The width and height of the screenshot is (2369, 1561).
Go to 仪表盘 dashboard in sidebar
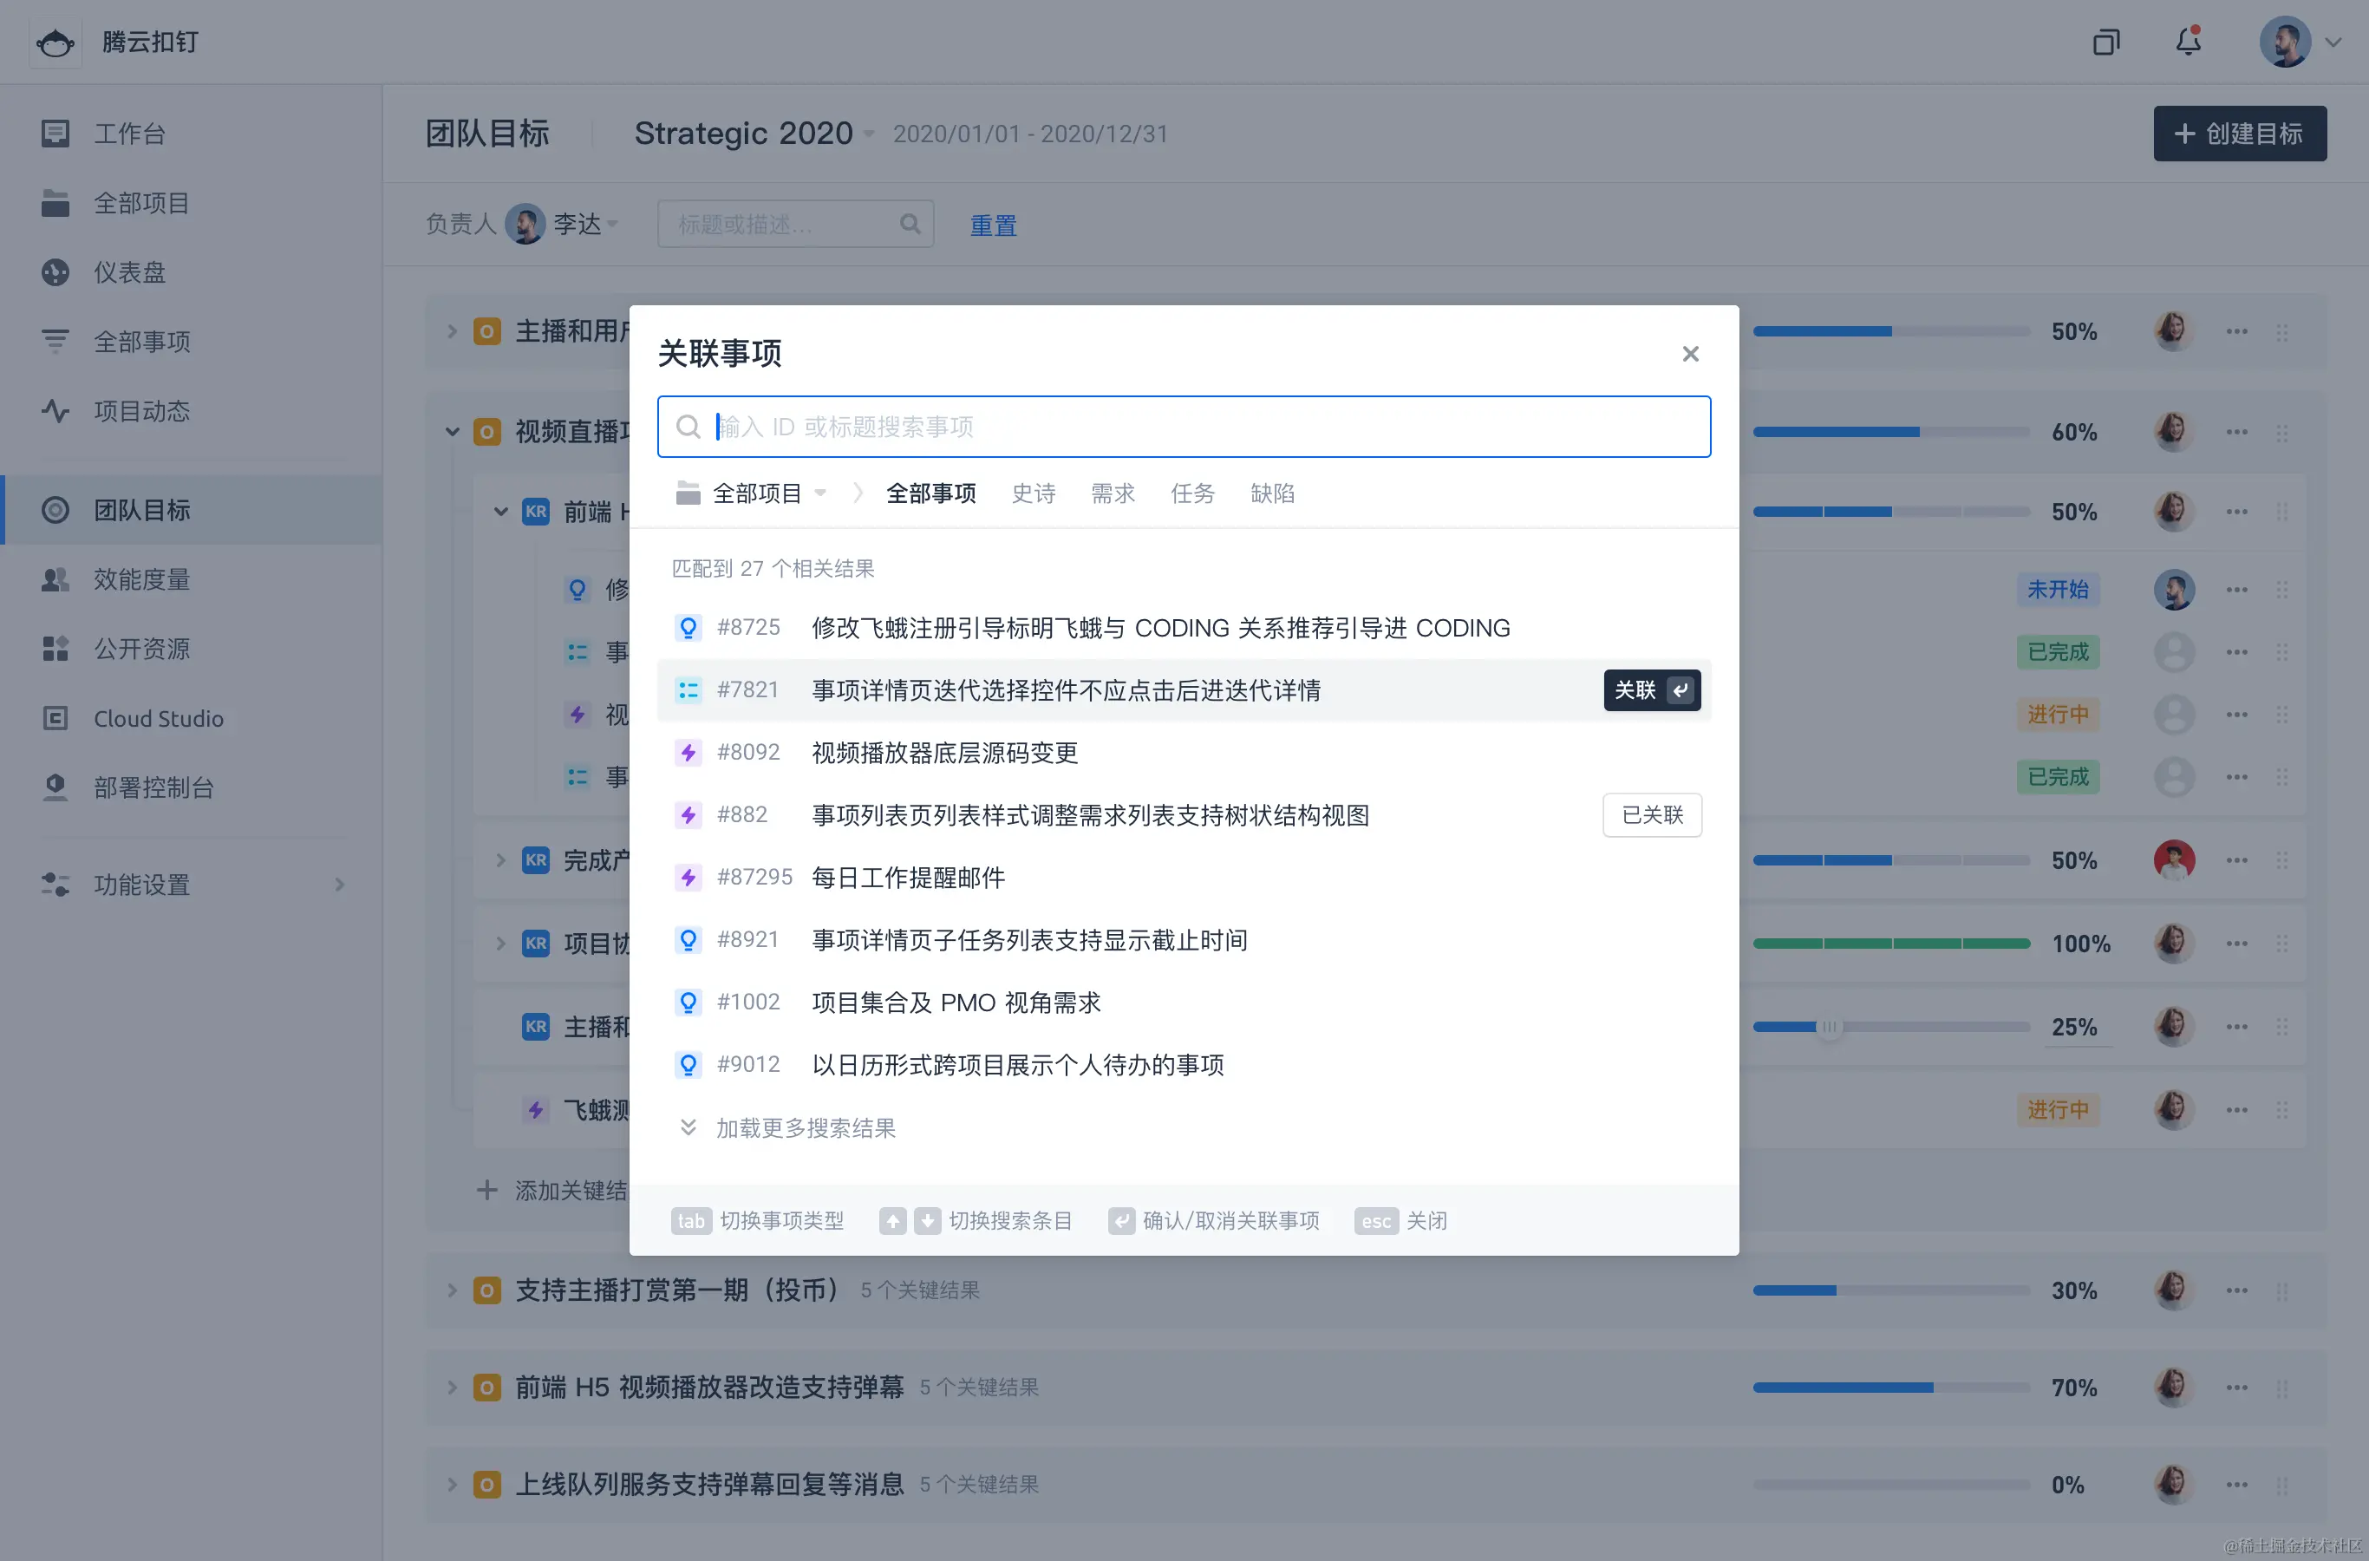129,271
